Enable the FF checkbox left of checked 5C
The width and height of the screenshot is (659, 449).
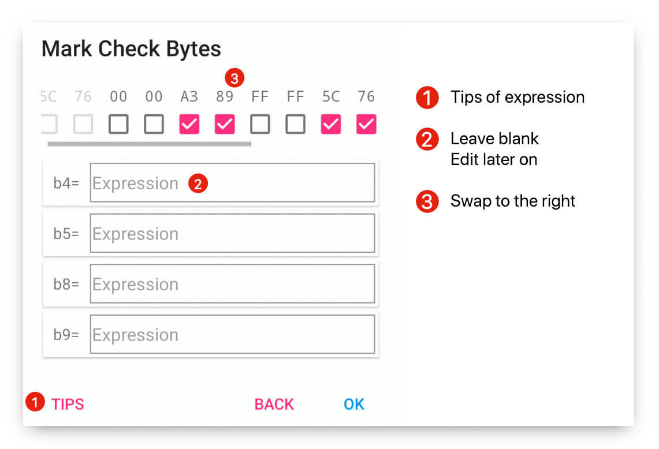pyautogui.click(x=295, y=124)
